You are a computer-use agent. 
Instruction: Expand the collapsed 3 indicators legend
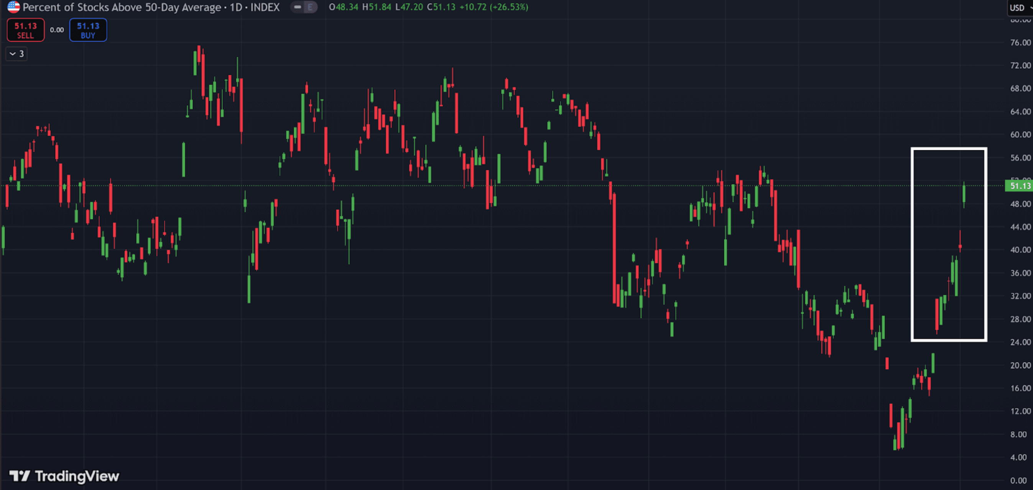pyautogui.click(x=16, y=54)
